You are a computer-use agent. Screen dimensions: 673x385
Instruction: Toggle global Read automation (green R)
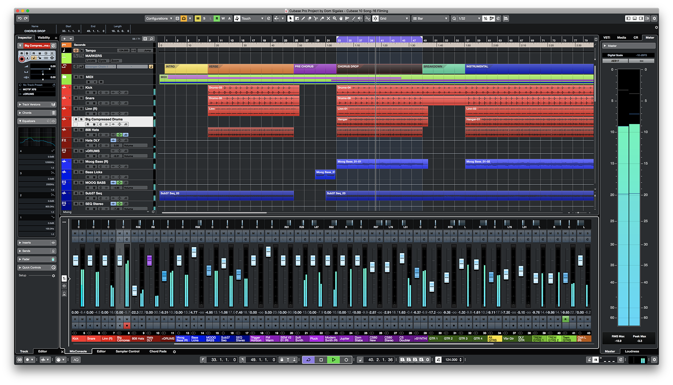pos(217,18)
